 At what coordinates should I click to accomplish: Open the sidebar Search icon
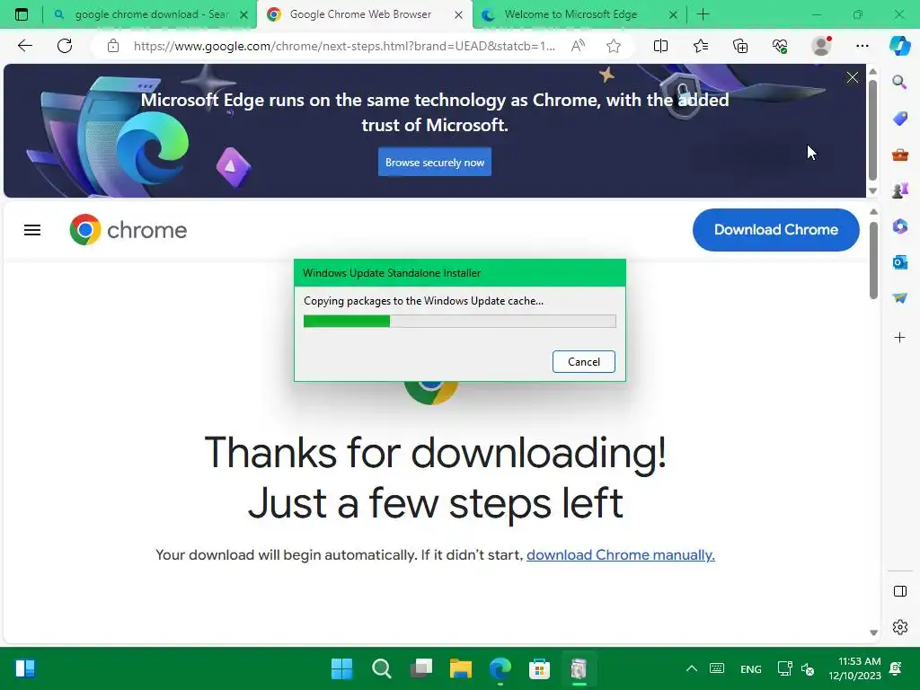point(899,82)
